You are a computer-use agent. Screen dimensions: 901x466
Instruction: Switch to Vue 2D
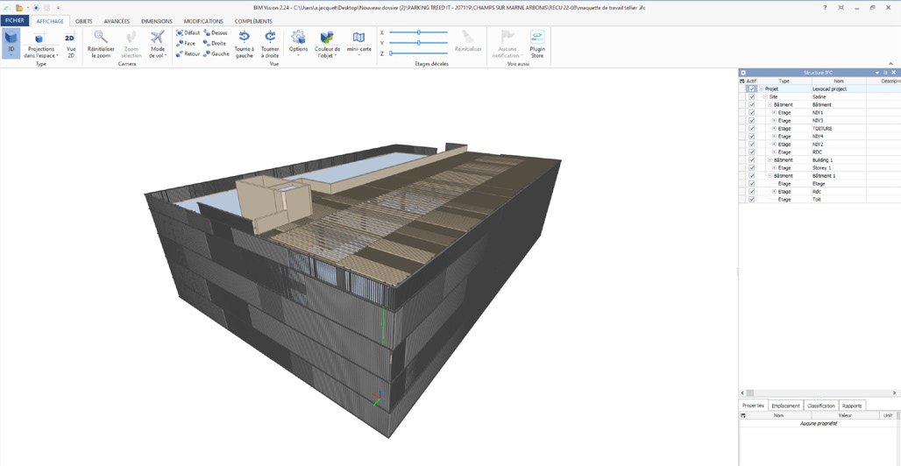pyautogui.click(x=71, y=45)
